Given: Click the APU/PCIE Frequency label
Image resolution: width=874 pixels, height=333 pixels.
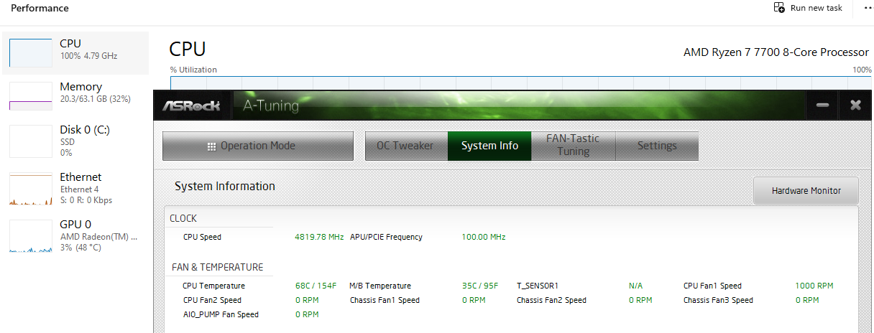Looking at the screenshot, I should 386,237.
